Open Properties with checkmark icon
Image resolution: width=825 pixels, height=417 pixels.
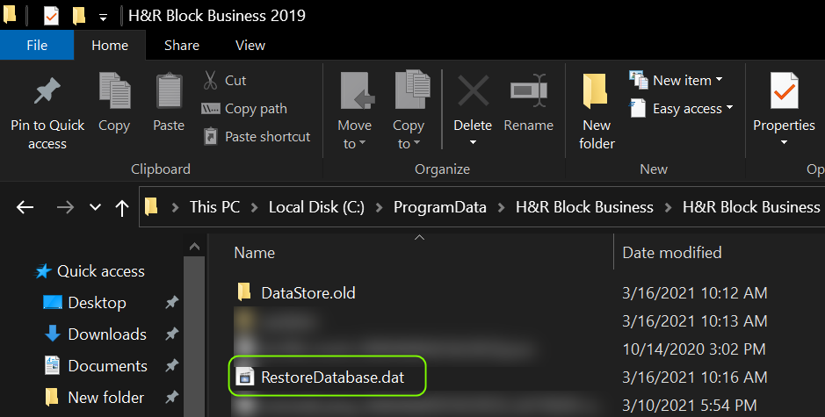[784, 91]
